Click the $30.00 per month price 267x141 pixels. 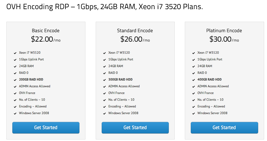point(224,39)
